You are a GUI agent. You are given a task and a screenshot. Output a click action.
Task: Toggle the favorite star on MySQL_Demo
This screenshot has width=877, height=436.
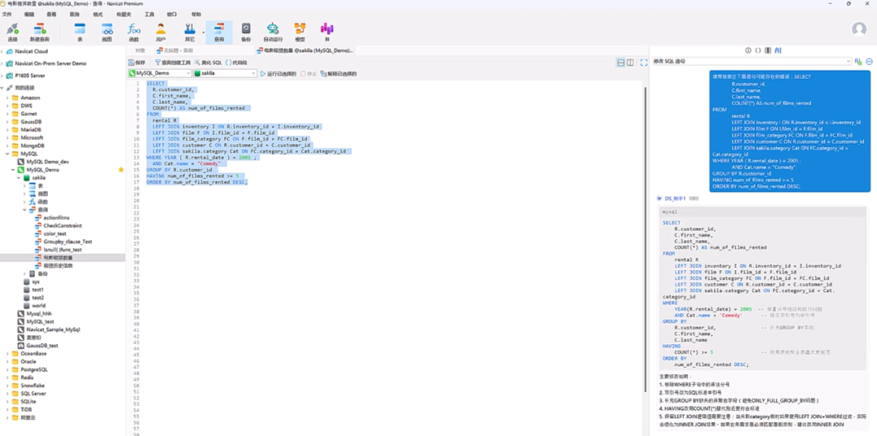[x=121, y=170]
